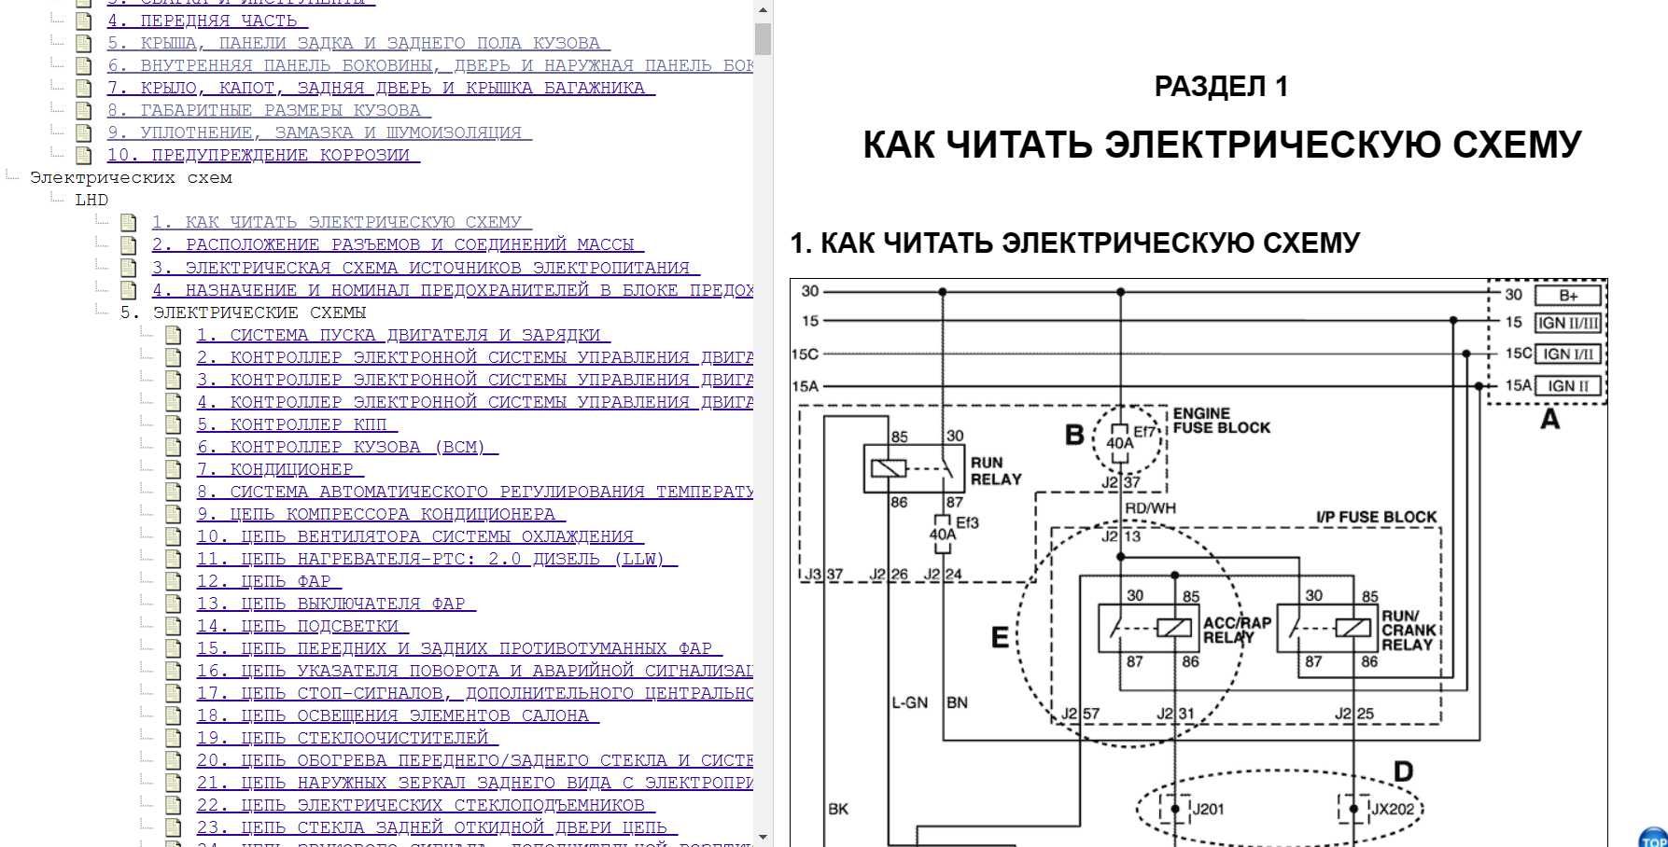The image size is (1668, 847).
Task: Open link 8. ГАБАРИТНЫЕ РАЗМЕРЫ КУЗОВА
Action: [x=269, y=110]
